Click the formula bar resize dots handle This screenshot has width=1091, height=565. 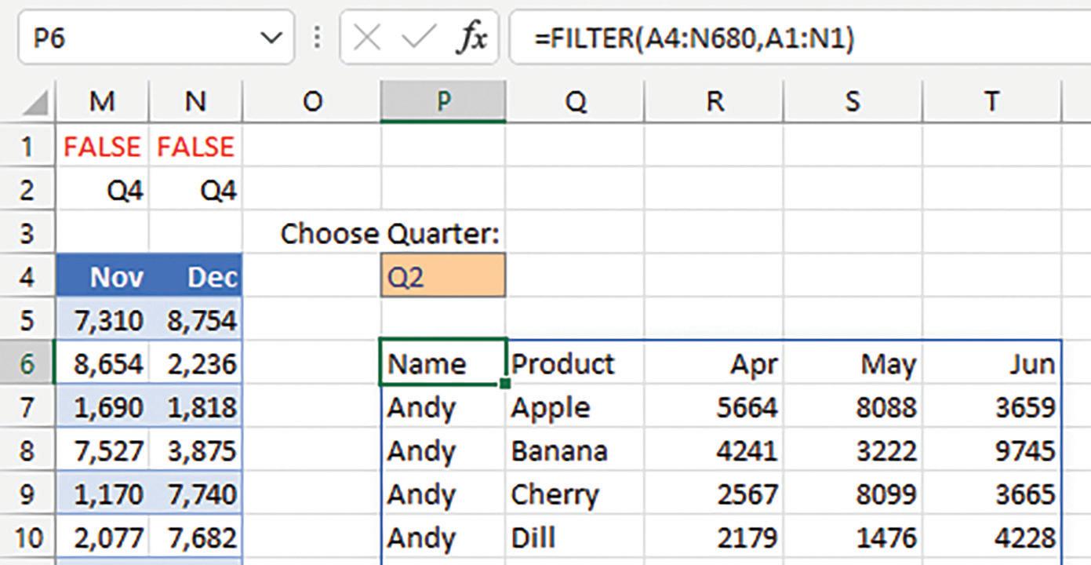[317, 37]
